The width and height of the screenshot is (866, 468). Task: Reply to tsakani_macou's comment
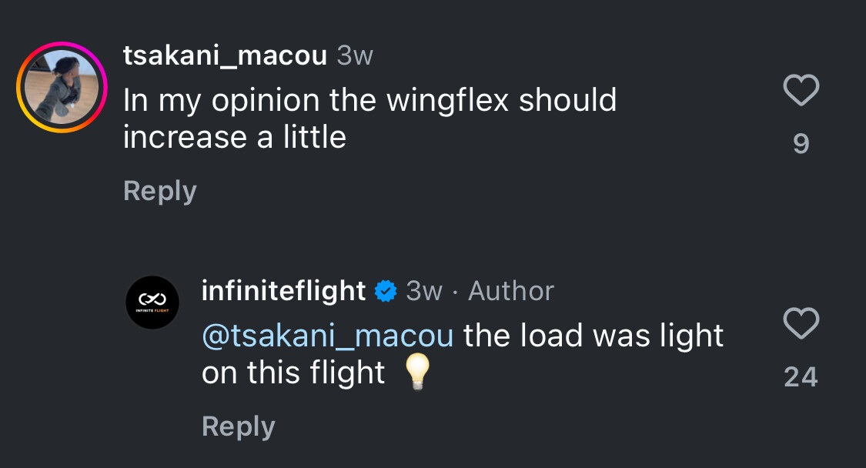160,191
